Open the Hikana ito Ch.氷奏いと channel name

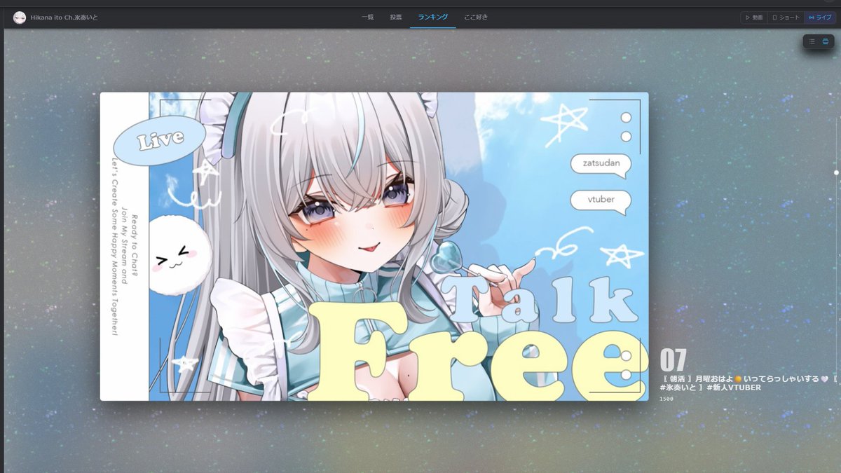tap(64, 18)
